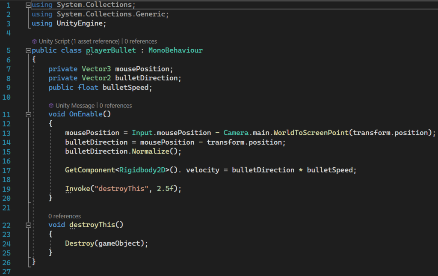Click '0 references' next to Unity Script

pyautogui.click(x=141, y=42)
